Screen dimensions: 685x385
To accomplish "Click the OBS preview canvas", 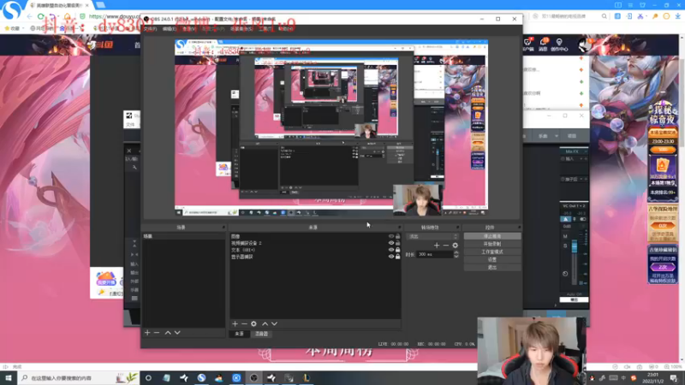I will click(x=331, y=127).
